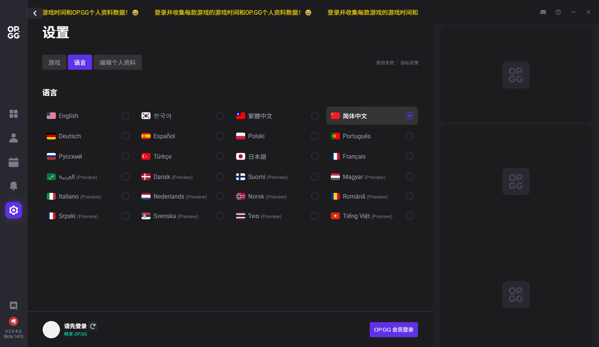Open the 使用条款 link
Screen dimensions: 599x347
click(385, 63)
